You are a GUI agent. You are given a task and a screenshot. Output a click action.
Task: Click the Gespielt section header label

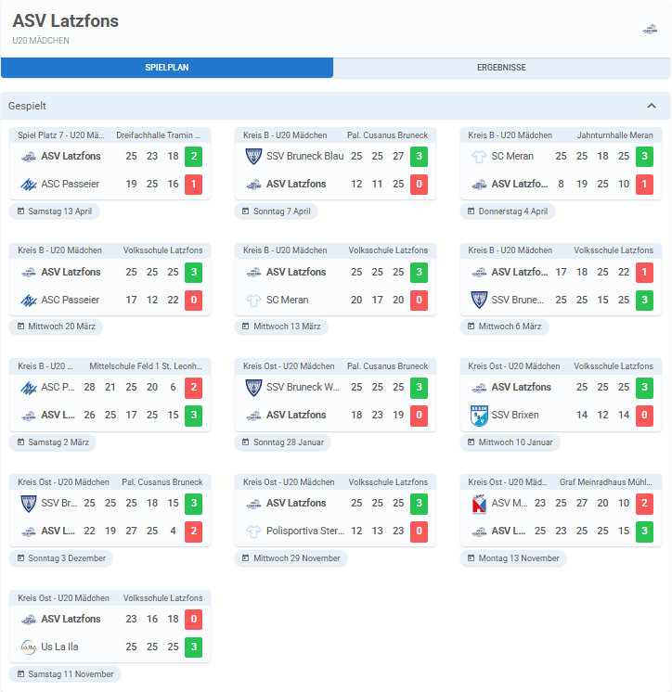[28, 106]
